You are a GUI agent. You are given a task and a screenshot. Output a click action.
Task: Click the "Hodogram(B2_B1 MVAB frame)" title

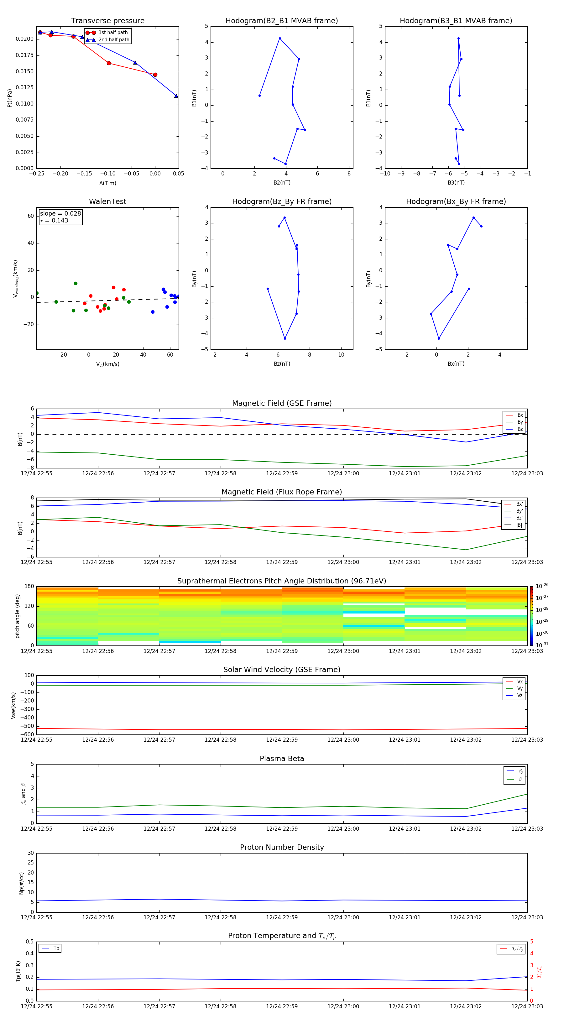pyautogui.click(x=282, y=20)
